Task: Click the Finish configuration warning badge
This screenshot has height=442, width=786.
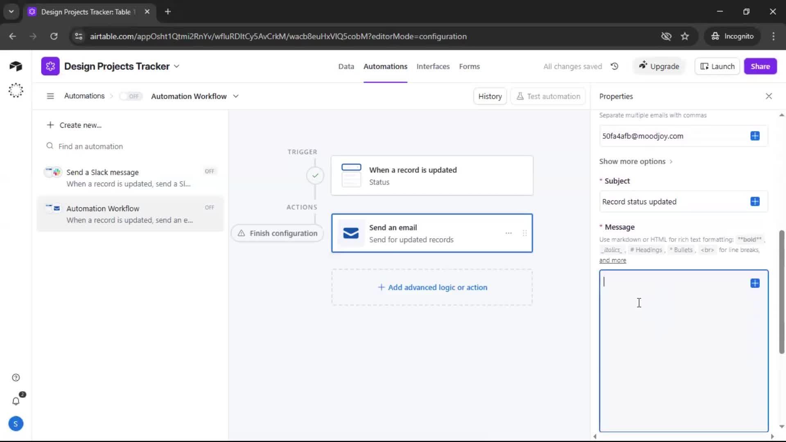Action: (x=278, y=233)
